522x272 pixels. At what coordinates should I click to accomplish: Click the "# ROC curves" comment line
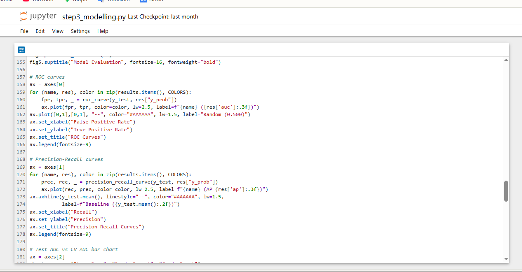click(47, 77)
